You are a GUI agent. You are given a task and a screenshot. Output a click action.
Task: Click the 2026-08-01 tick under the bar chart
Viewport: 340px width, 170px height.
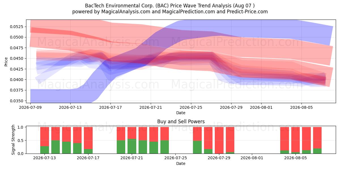pyautogui.click(x=252, y=158)
